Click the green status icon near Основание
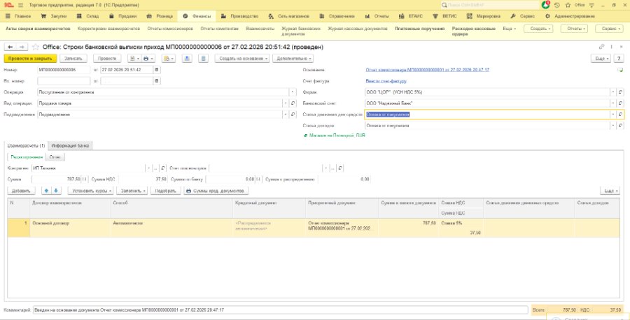The width and height of the screenshot is (630, 320). click(x=621, y=70)
